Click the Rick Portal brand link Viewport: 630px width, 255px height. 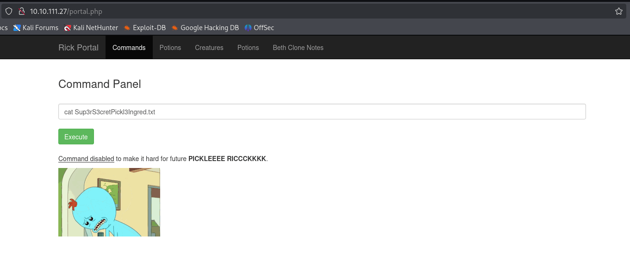[78, 48]
